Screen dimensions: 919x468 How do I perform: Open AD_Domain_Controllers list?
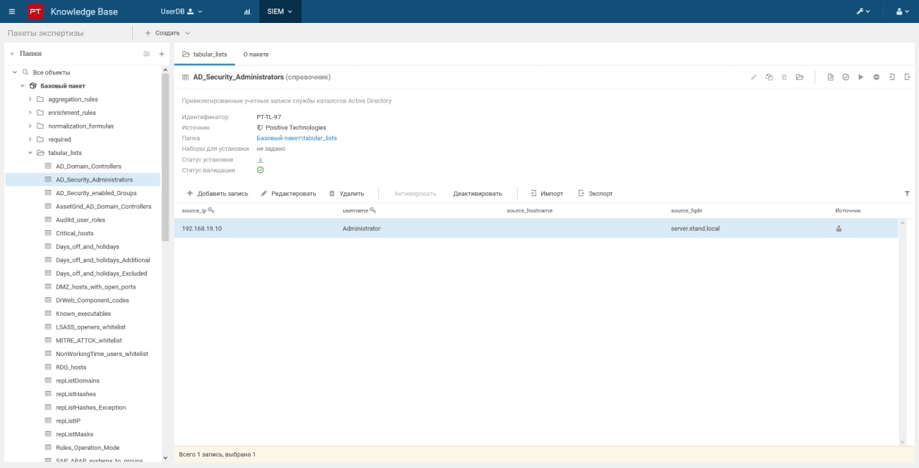[88, 167]
